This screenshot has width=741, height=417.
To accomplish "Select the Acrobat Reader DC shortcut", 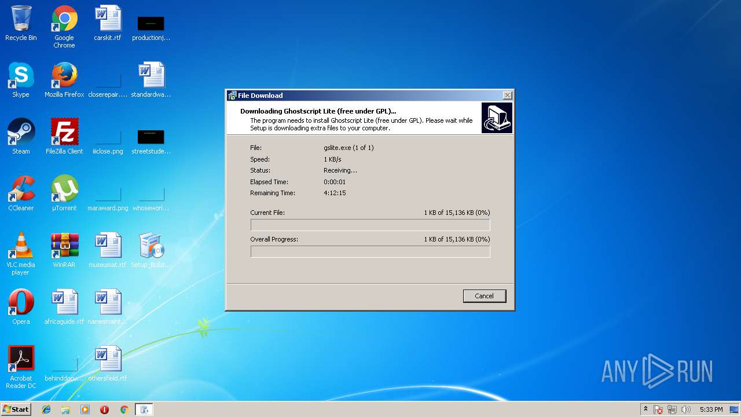I will [21, 367].
